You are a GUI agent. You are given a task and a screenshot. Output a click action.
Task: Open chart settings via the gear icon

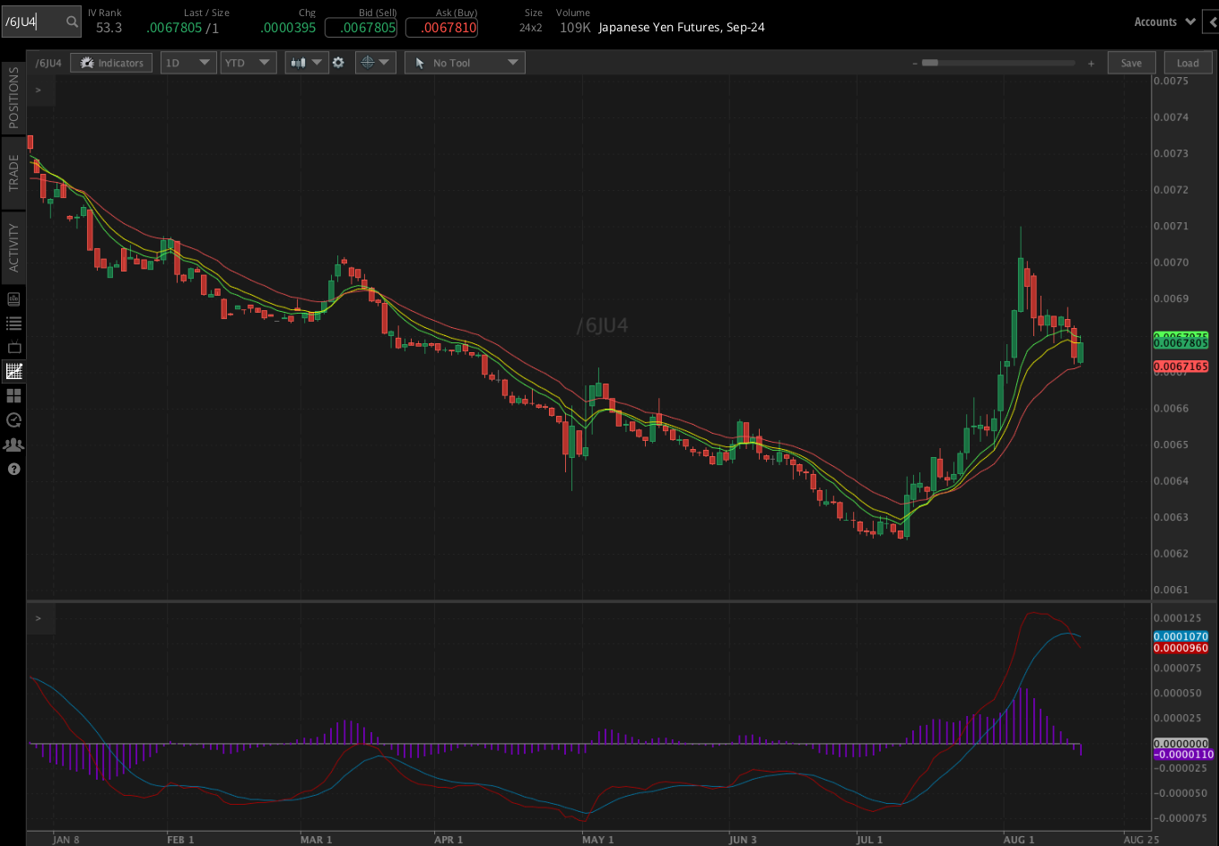(338, 62)
